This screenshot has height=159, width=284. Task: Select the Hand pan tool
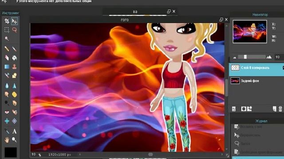tap(7, 140)
